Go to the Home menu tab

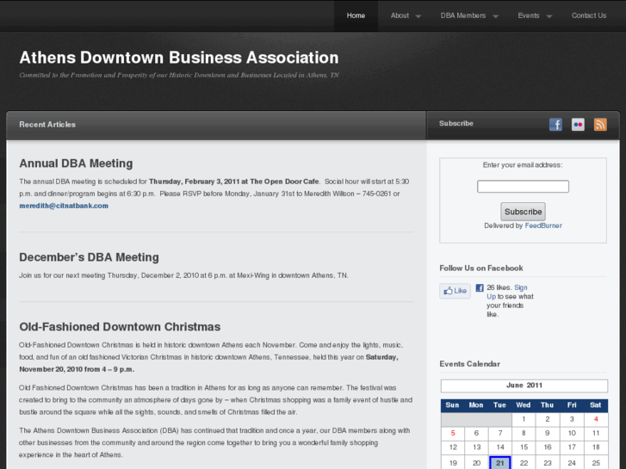tap(356, 15)
